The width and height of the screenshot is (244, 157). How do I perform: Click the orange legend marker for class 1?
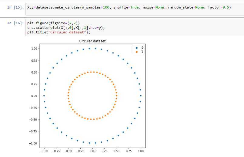click(x=137, y=52)
